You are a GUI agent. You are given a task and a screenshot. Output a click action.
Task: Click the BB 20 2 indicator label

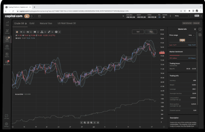[x=18, y=38]
